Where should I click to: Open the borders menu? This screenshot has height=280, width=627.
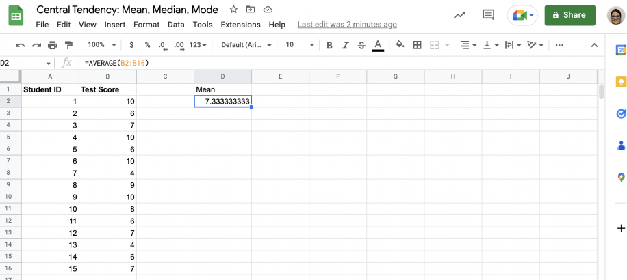pos(417,45)
